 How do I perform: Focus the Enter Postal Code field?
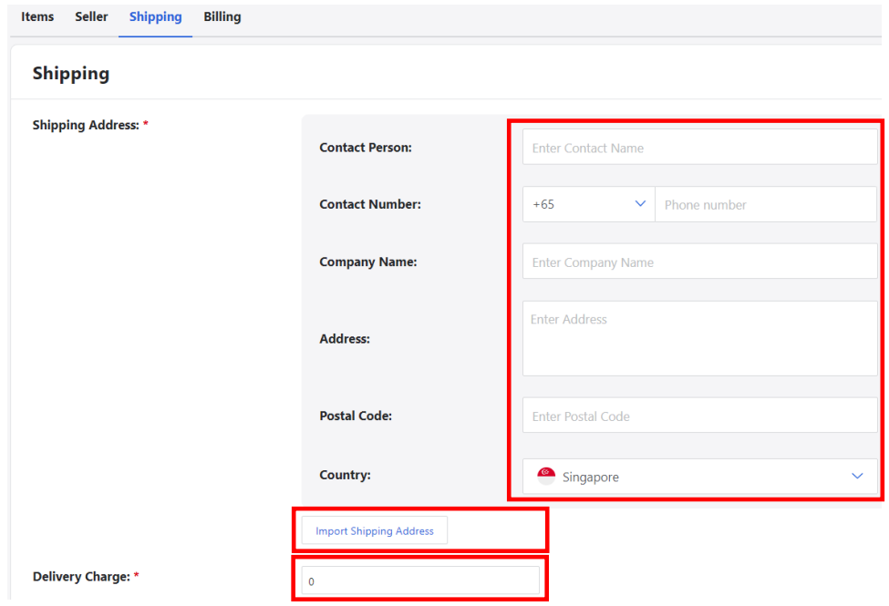(699, 416)
